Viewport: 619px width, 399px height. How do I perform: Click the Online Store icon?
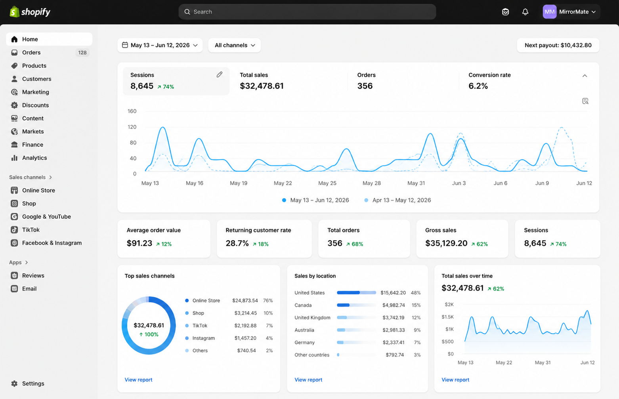14,190
